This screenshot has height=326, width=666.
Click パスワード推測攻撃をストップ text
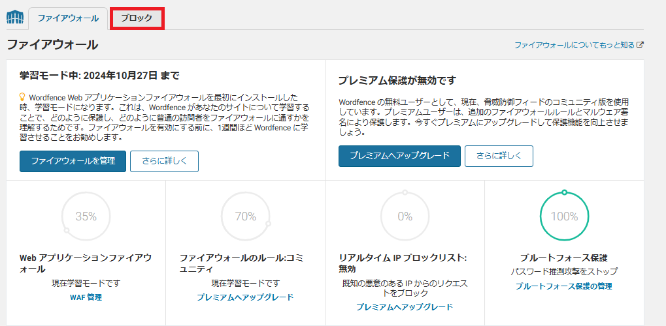tap(563, 272)
